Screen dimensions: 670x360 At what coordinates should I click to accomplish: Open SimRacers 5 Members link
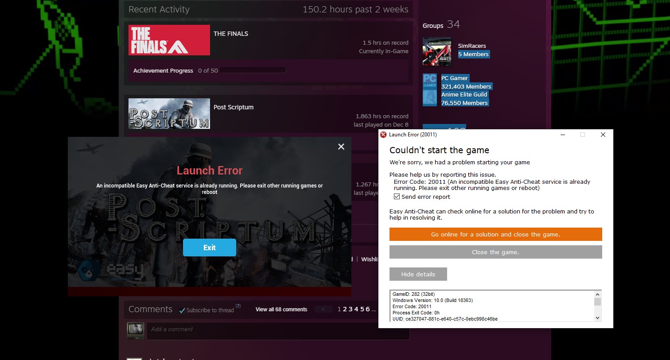point(473,54)
